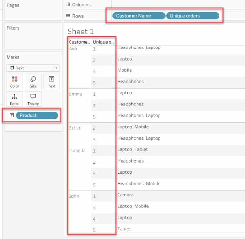The height and width of the screenshot is (239, 245).
Task: Click the Laptop Tablet cell for Isabella
Action: coord(132,149)
